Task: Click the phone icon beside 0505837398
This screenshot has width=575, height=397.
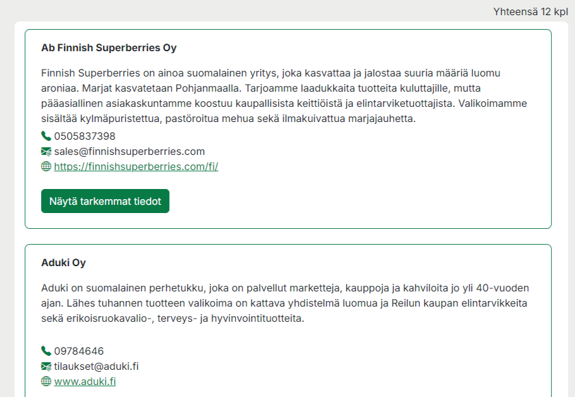Action: pyautogui.click(x=46, y=136)
